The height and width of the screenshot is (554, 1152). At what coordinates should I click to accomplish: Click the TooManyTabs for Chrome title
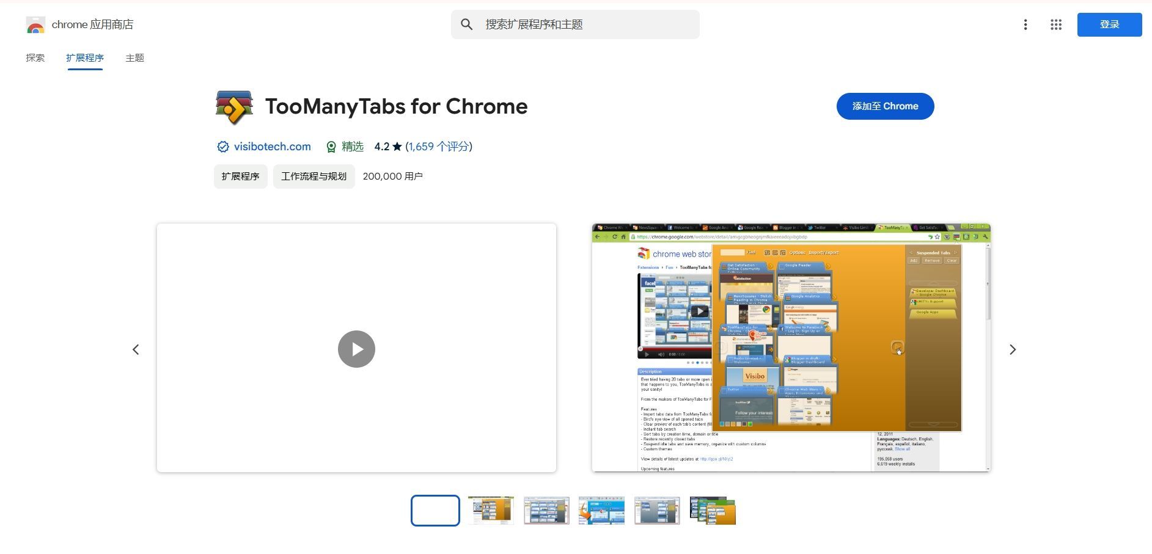(x=396, y=106)
